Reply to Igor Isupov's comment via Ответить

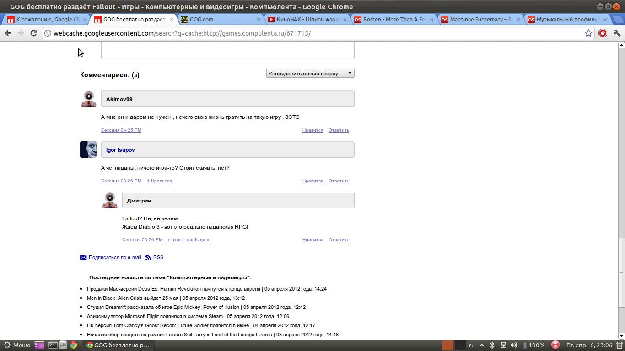[x=339, y=181]
